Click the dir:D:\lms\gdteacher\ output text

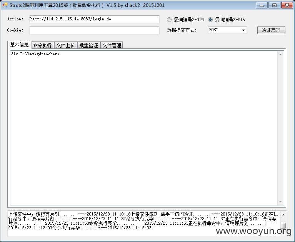[35, 54]
